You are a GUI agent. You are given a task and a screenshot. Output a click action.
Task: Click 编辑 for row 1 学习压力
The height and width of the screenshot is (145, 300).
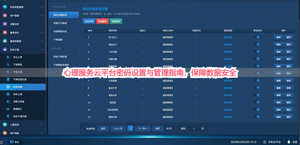click(x=278, y=37)
